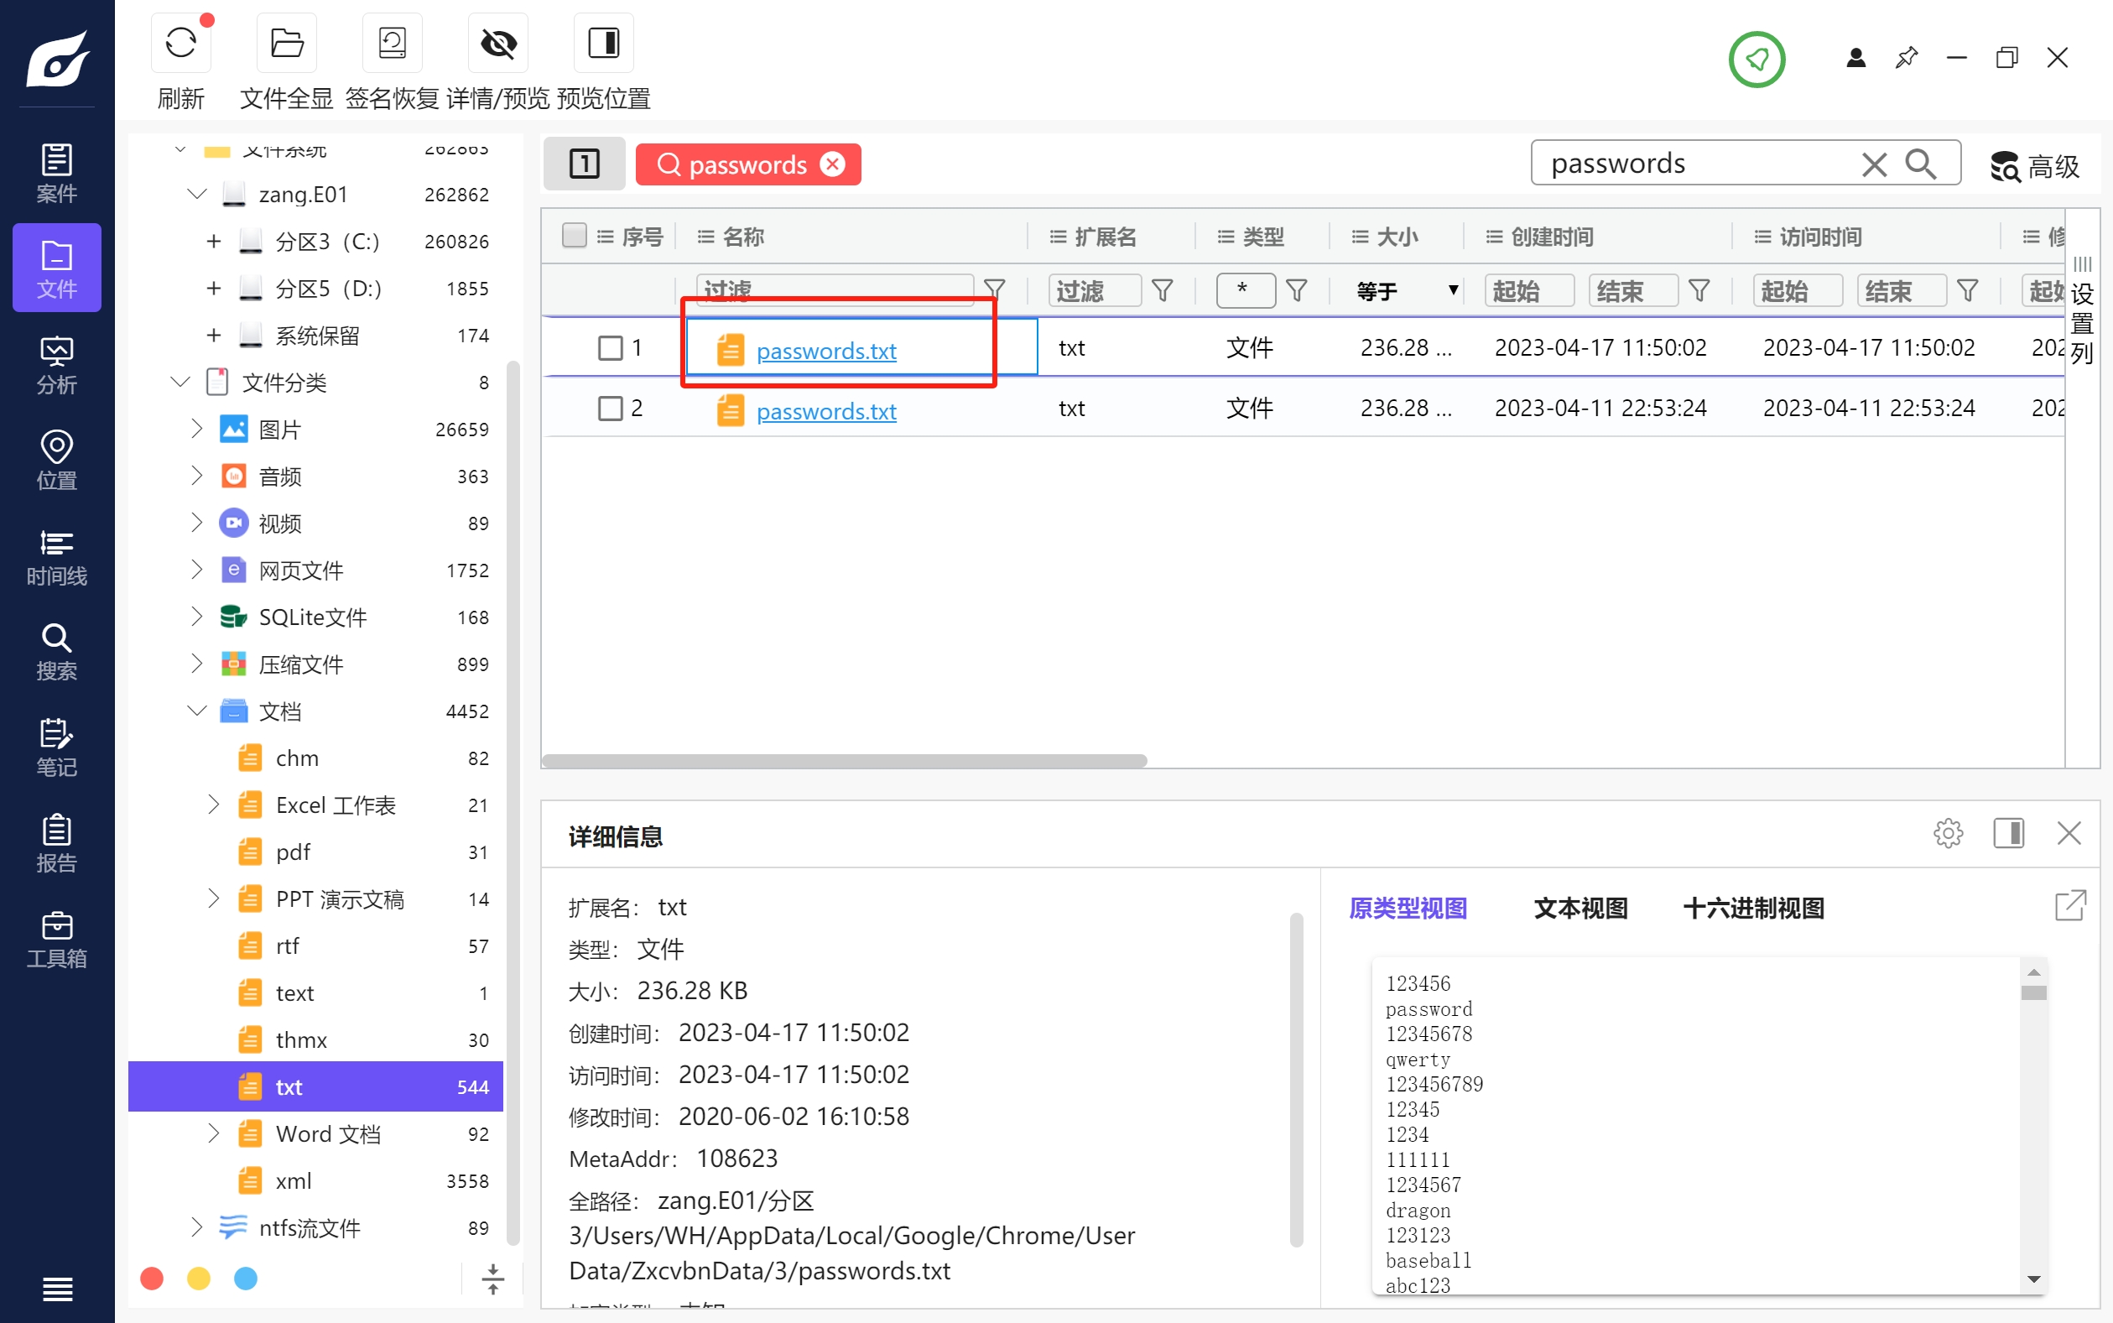The height and width of the screenshot is (1323, 2113).
Task: Select the xml tree item
Action: point(316,1180)
